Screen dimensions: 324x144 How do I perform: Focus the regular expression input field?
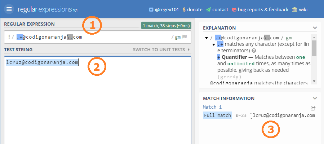[x=98, y=37]
